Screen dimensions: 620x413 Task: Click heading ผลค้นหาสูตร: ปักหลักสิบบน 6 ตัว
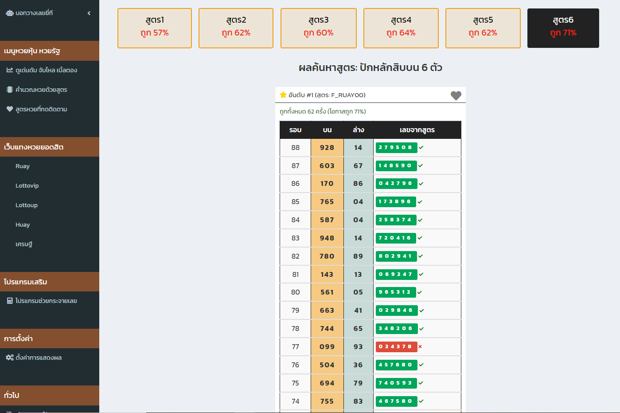point(370,67)
